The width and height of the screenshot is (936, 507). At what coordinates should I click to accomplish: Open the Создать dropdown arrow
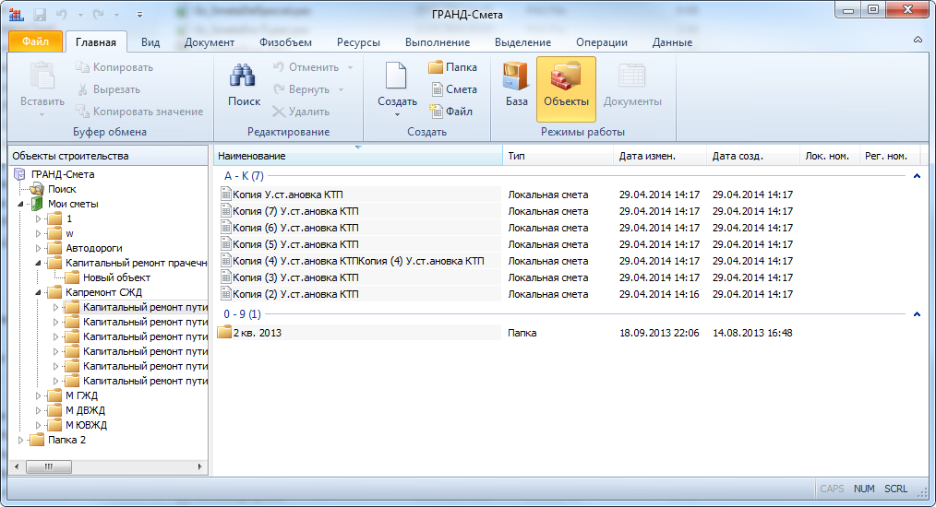(397, 114)
